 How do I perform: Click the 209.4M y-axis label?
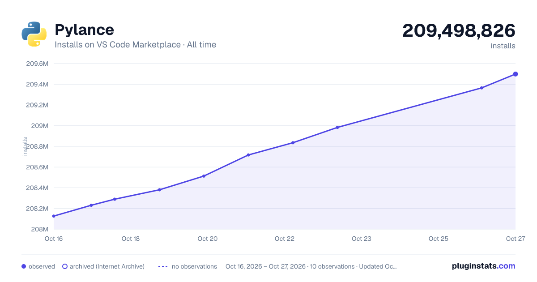tap(37, 84)
